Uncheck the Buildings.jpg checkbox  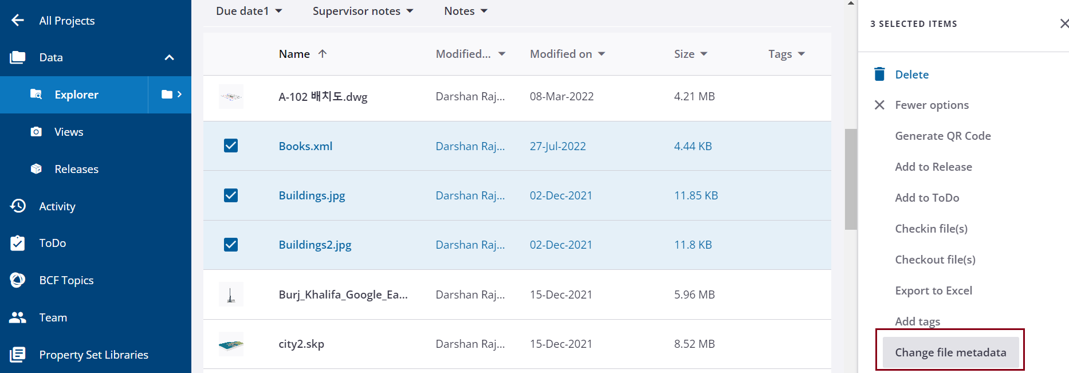click(x=231, y=195)
